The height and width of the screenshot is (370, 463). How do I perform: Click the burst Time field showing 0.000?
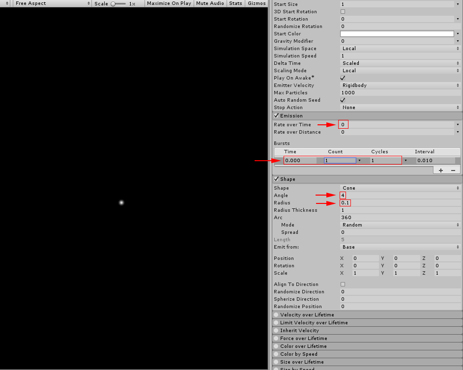click(300, 160)
